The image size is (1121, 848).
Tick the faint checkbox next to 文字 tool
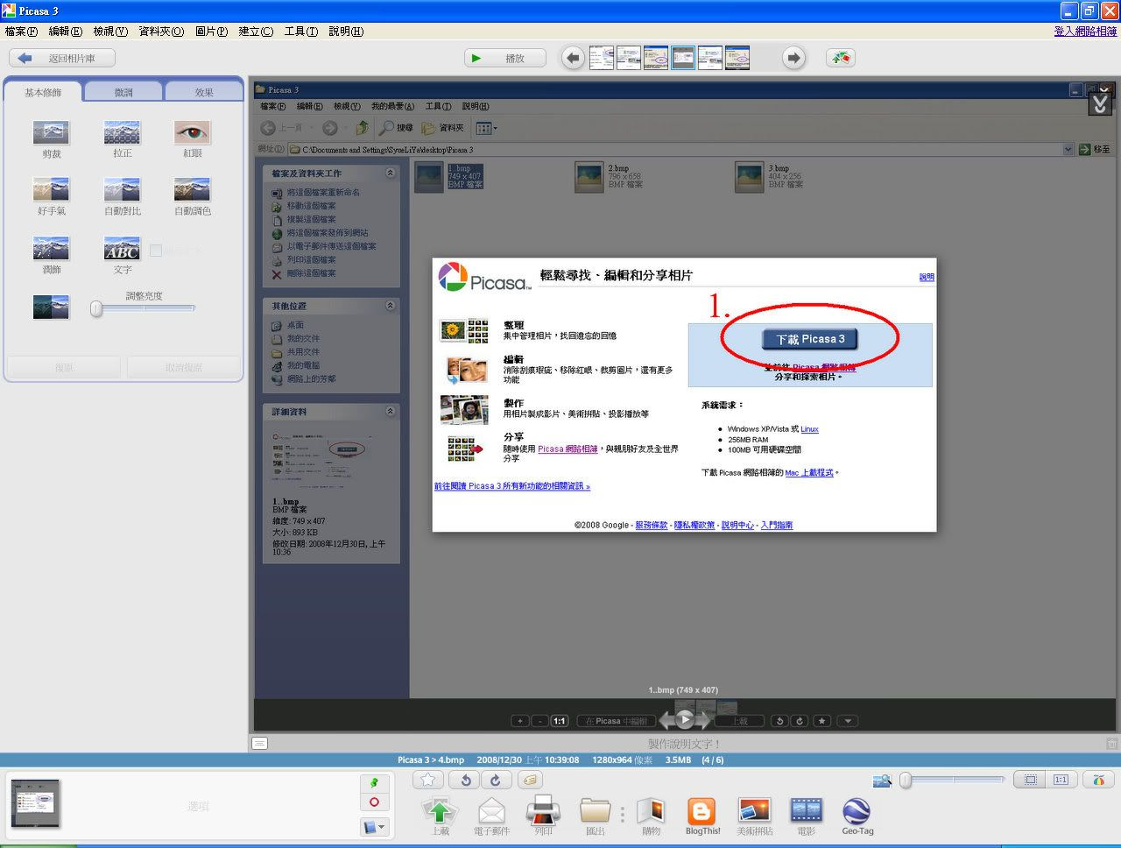coord(156,251)
